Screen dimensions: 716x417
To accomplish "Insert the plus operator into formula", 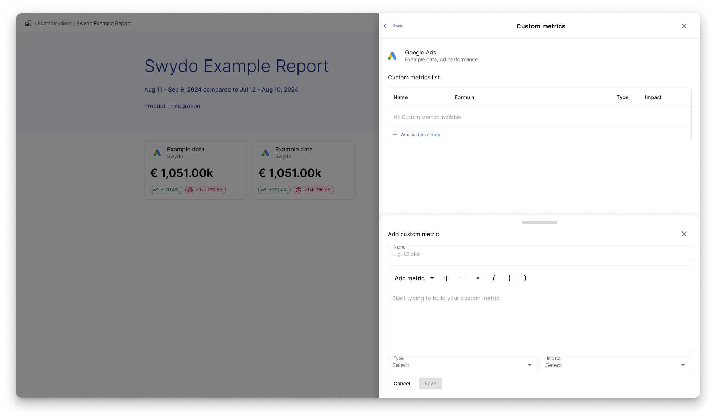I will pos(447,278).
